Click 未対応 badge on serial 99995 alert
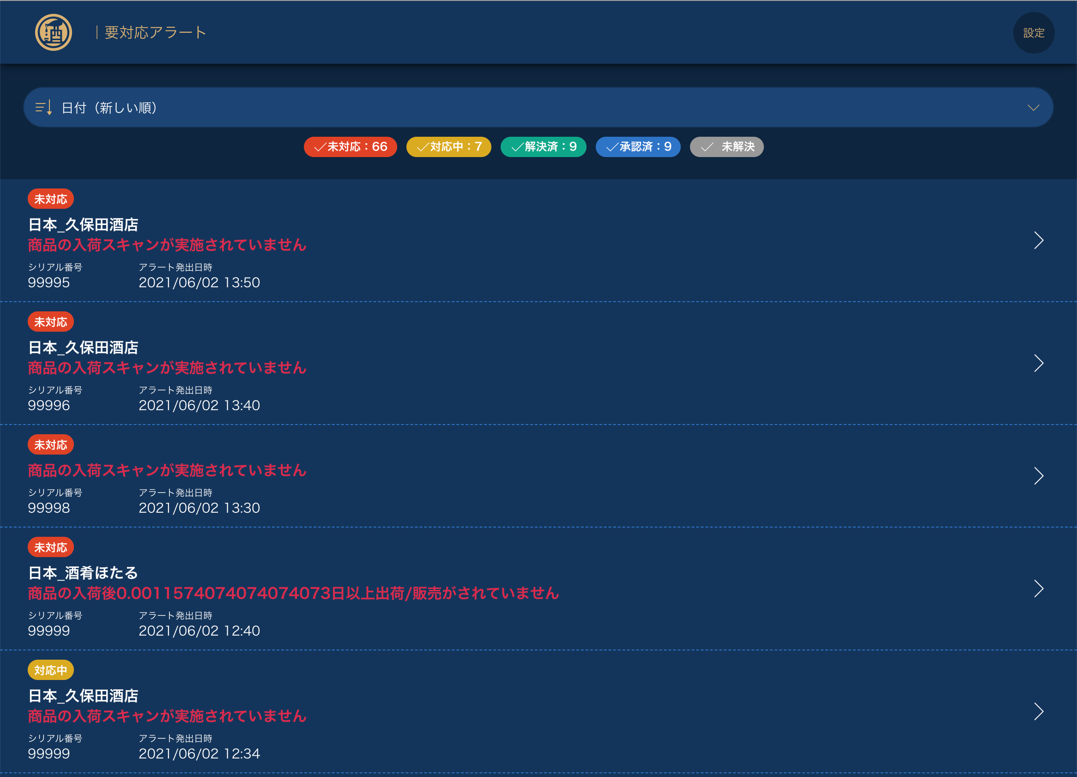 point(50,199)
